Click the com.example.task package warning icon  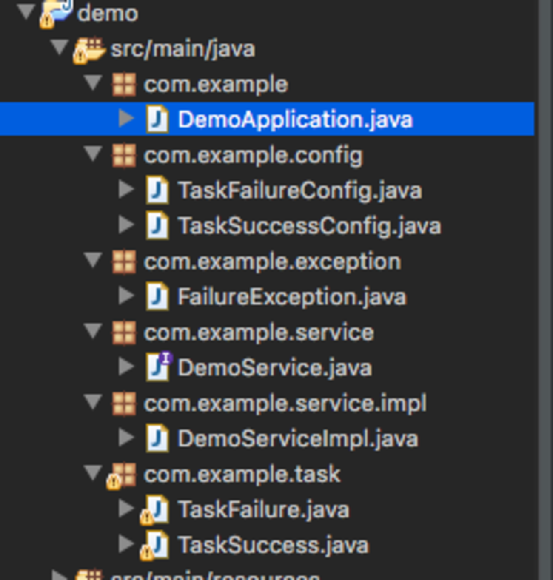pos(114,481)
